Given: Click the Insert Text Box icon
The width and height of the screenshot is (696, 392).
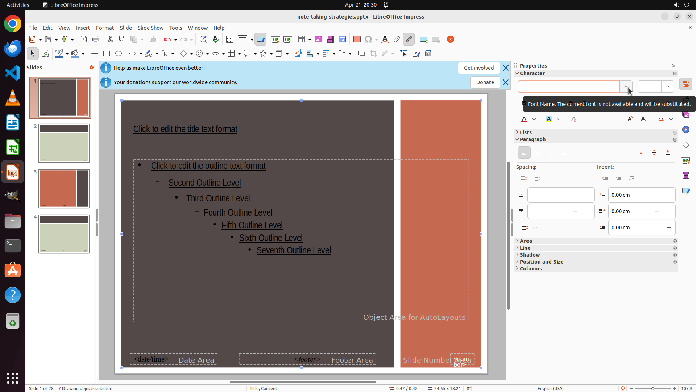Looking at the screenshot, I should (x=357, y=40).
